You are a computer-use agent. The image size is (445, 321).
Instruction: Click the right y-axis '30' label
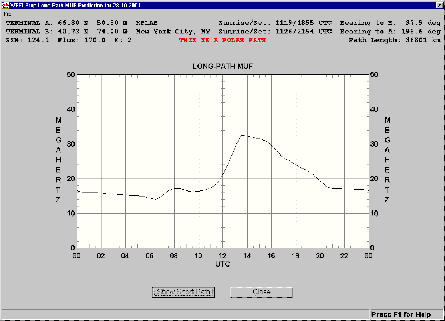click(x=374, y=144)
